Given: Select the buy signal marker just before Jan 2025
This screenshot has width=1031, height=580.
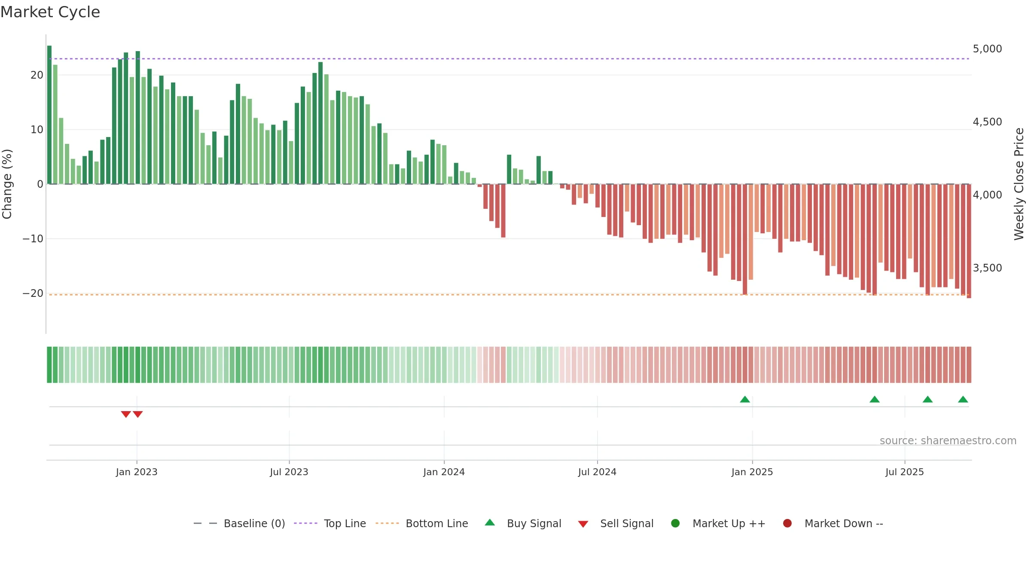Looking at the screenshot, I should (x=745, y=400).
